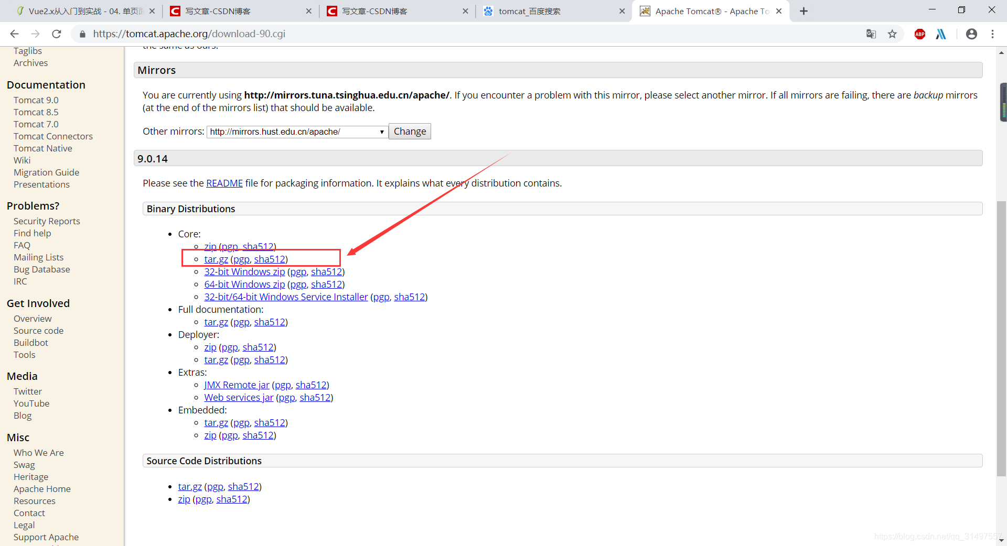Image resolution: width=1007 pixels, height=546 pixels.
Task: Open the Tomcat Native sidebar link
Action: point(43,148)
